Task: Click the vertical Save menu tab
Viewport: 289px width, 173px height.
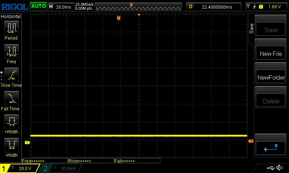Action: pos(251,28)
